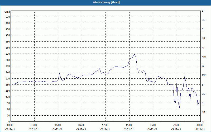Image resolution: width=211 pixels, height=132 pixels.
Task: Click the NW compass label
Action: pyautogui.click(x=204, y=57)
